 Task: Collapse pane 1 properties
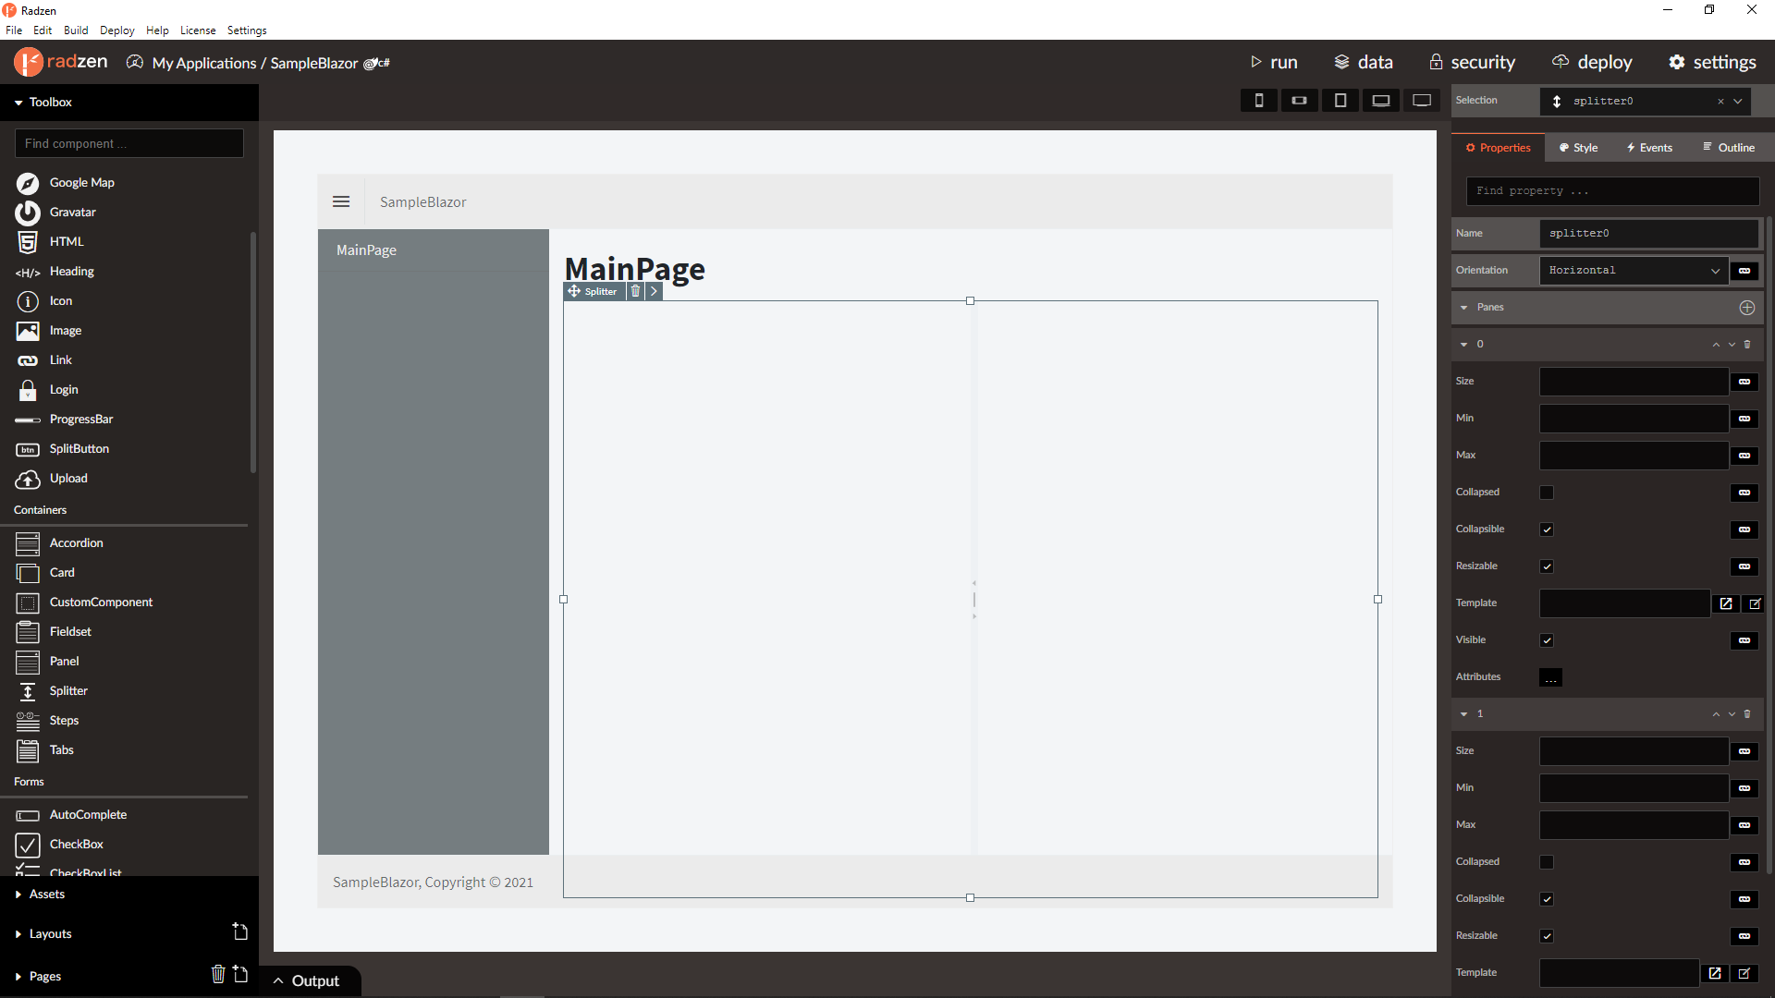coord(1464,714)
